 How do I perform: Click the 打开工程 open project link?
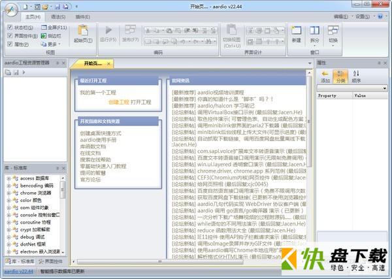coord(140,102)
